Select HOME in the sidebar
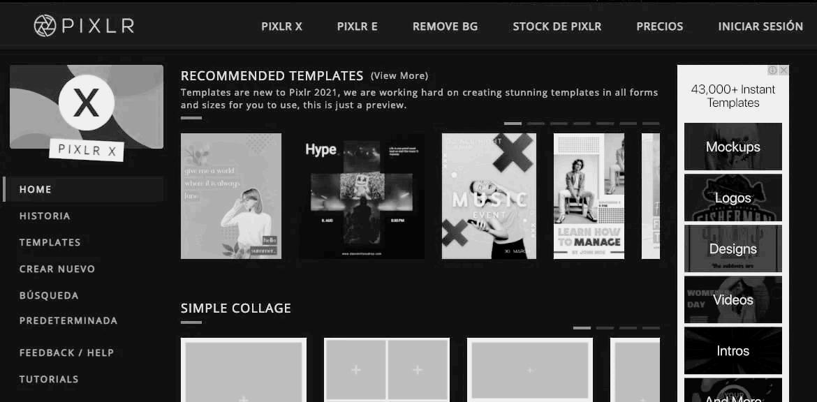Image resolution: width=817 pixels, height=402 pixels. click(x=83, y=189)
